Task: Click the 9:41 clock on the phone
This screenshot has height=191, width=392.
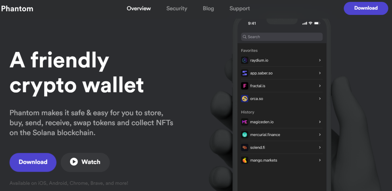Action: point(252,23)
